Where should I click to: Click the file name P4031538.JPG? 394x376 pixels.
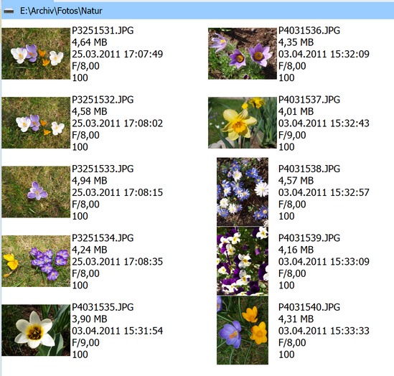309,169
